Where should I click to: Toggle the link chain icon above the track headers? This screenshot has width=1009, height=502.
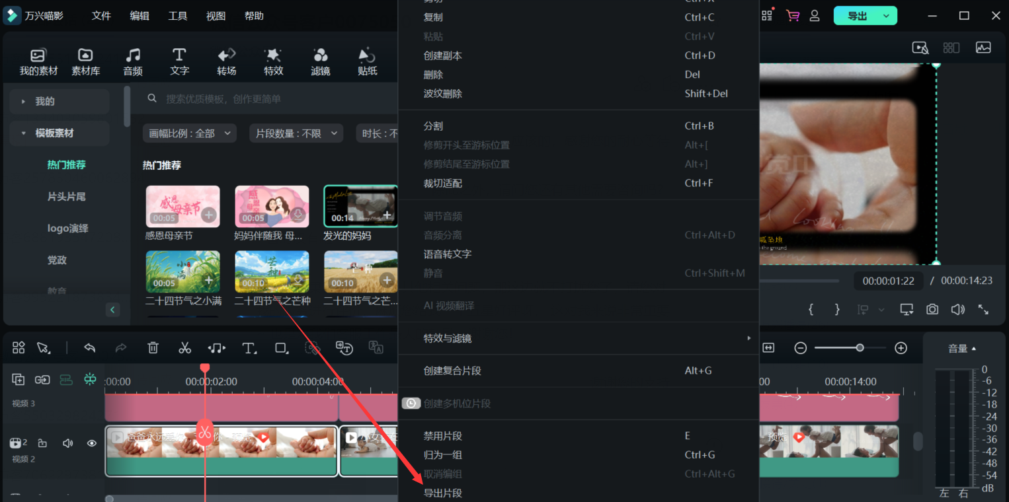click(42, 379)
